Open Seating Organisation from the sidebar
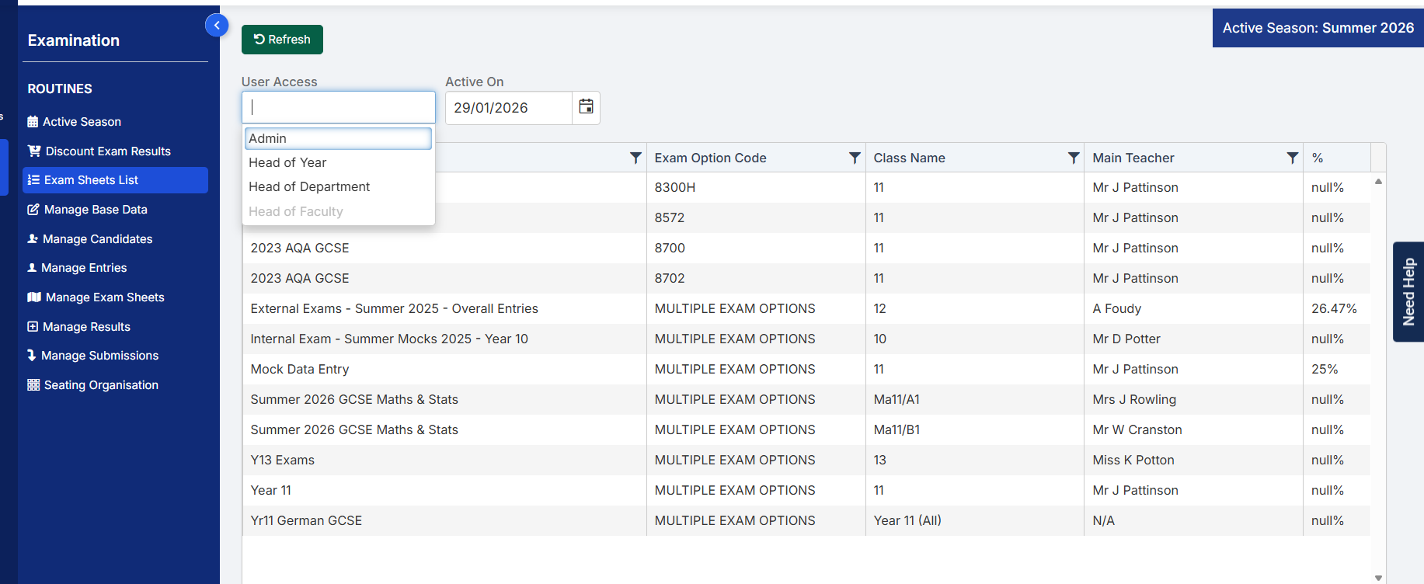This screenshot has width=1424, height=584. (101, 385)
